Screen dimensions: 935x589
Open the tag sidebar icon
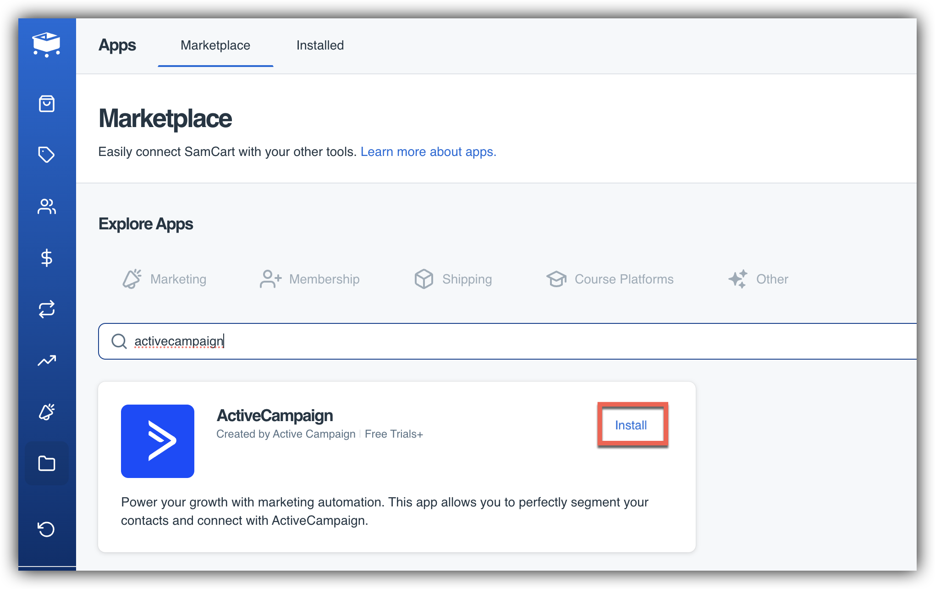tap(46, 155)
